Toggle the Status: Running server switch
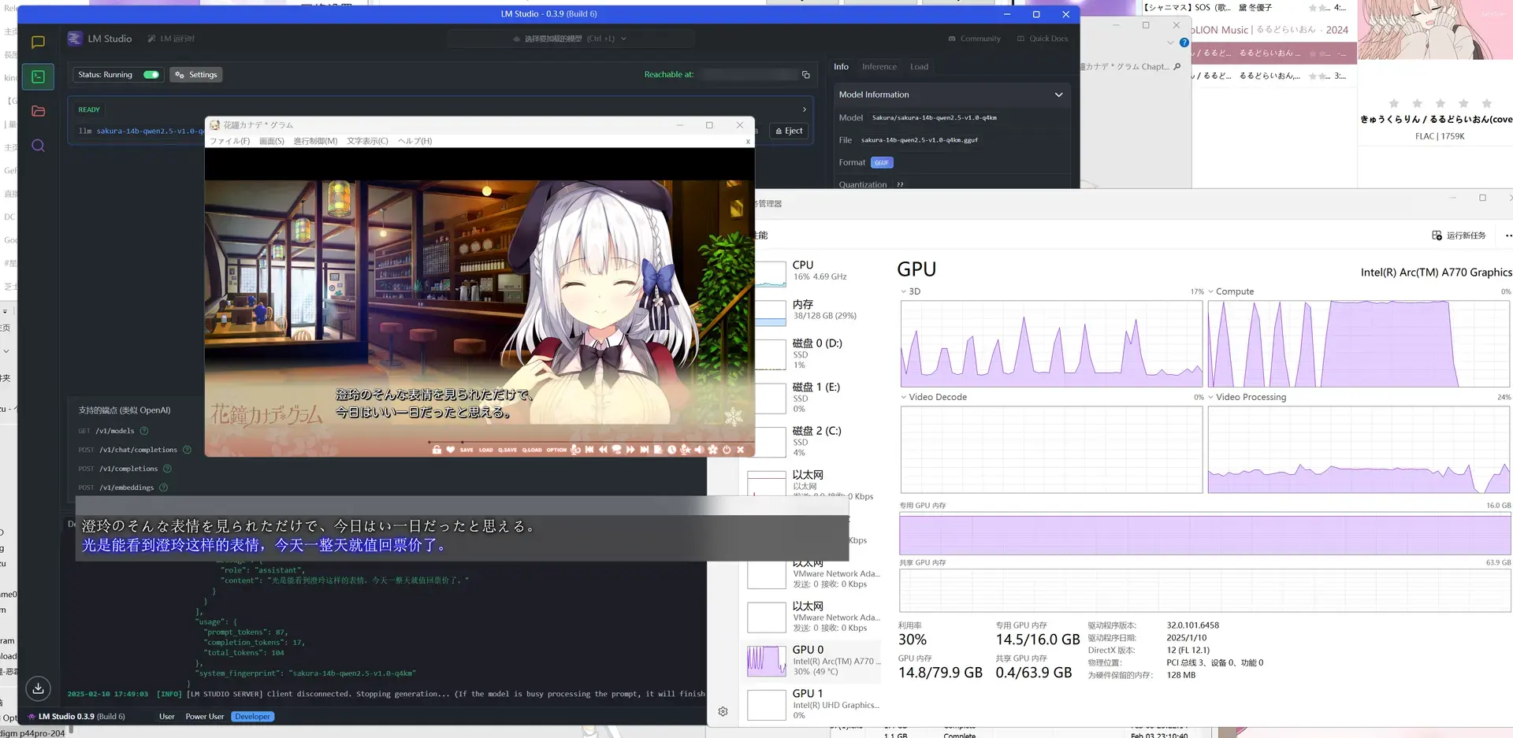1513x738 pixels. click(x=151, y=75)
